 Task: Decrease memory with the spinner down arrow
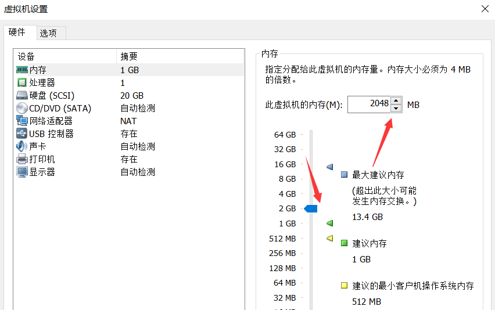coord(396,109)
